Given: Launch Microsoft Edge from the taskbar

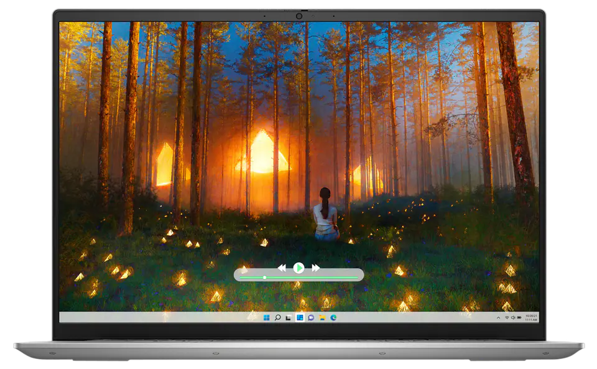Looking at the screenshot, I should 333,317.
